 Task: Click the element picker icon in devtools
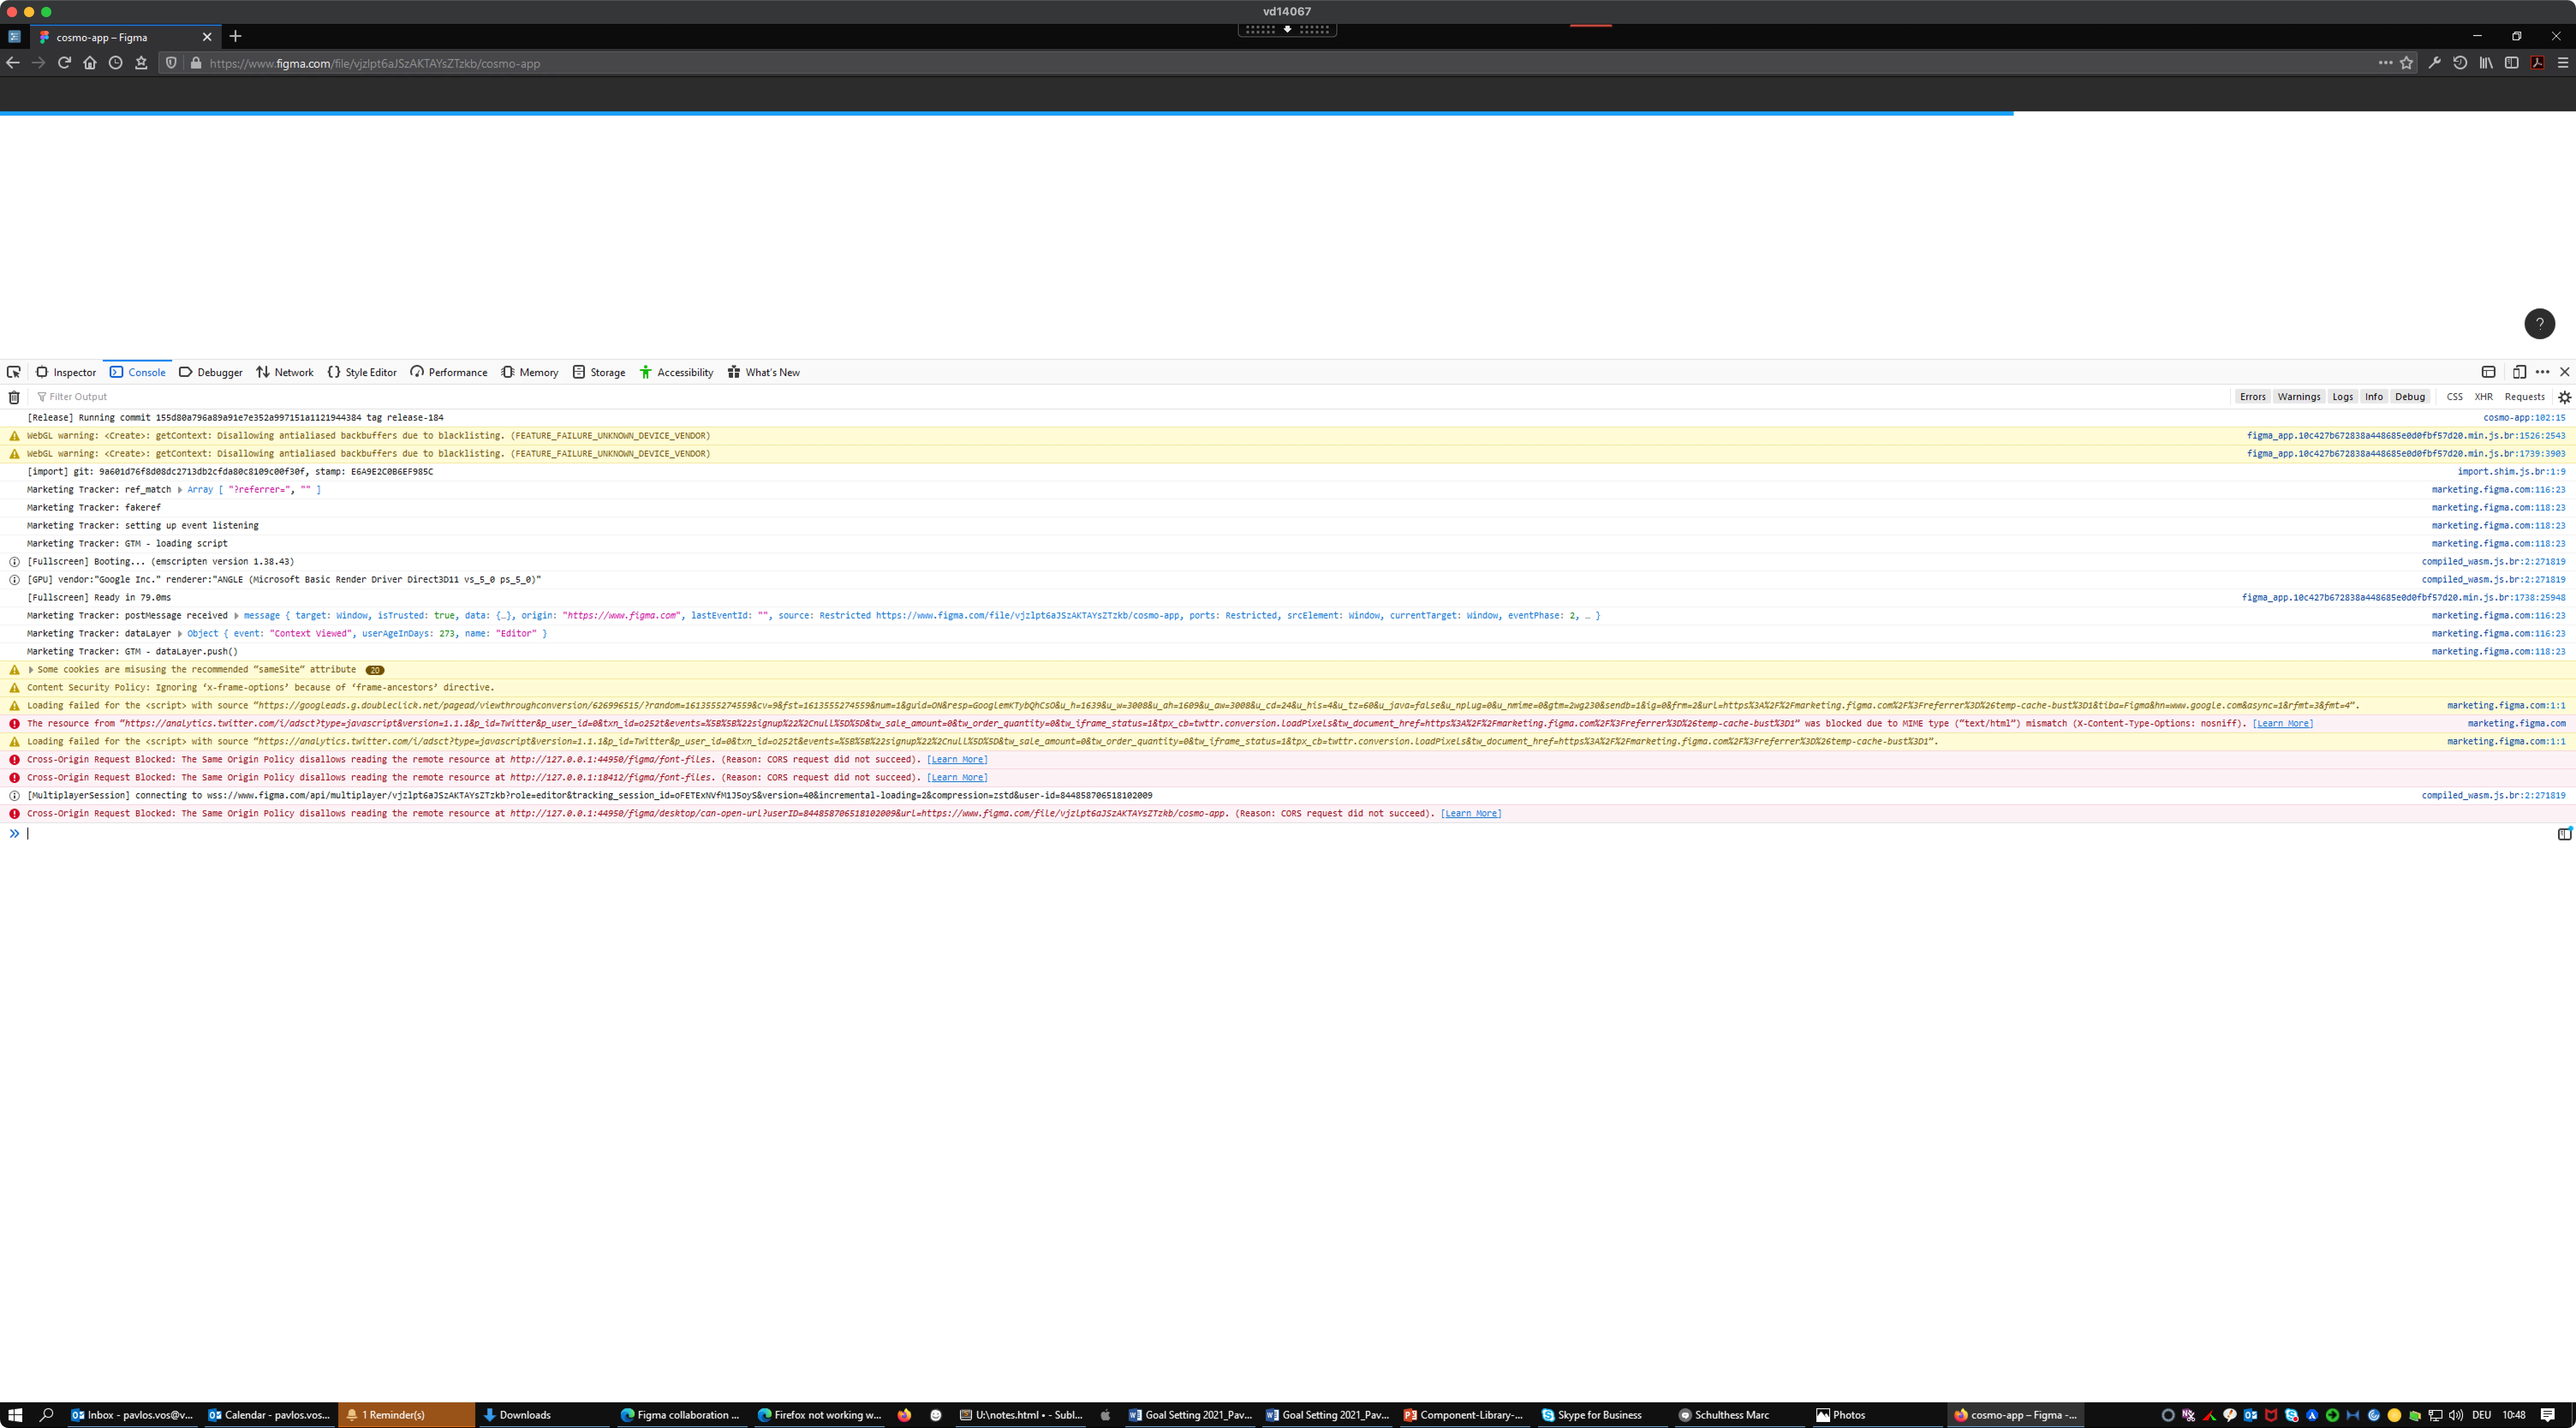[x=14, y=372]
